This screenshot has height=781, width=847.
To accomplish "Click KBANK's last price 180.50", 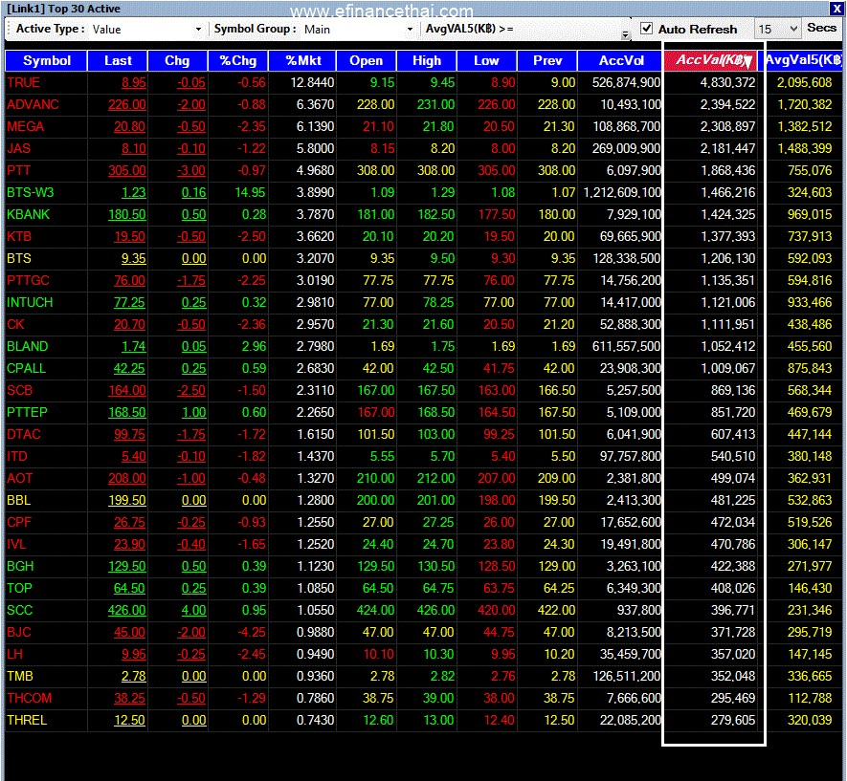I will [127, 215].
